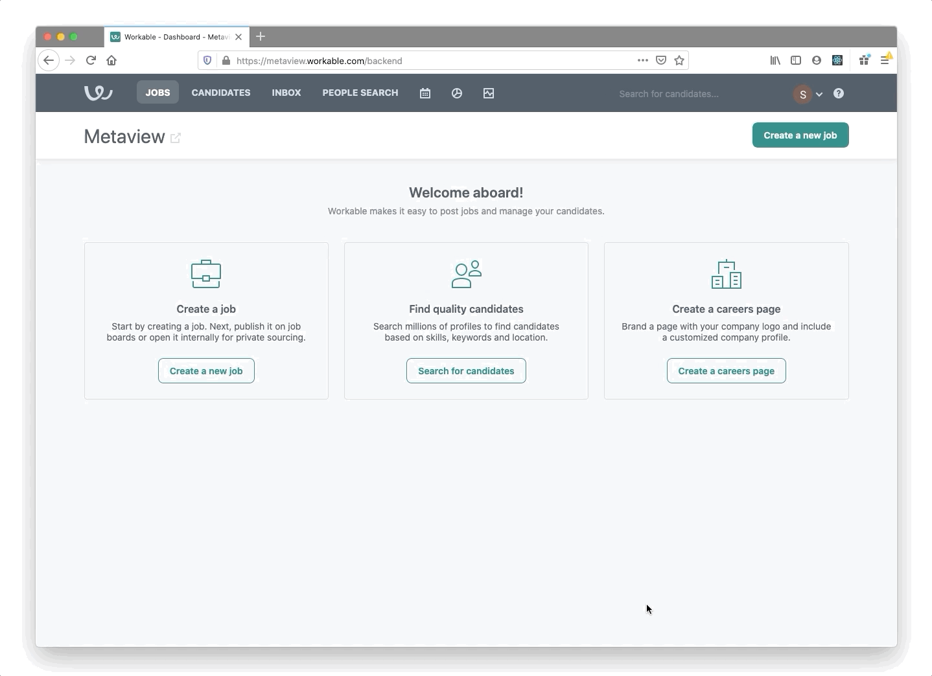The width and height of the screenshot is (932, 676).
Task: Switch to the Jobs tab
Action: point(157,93)
